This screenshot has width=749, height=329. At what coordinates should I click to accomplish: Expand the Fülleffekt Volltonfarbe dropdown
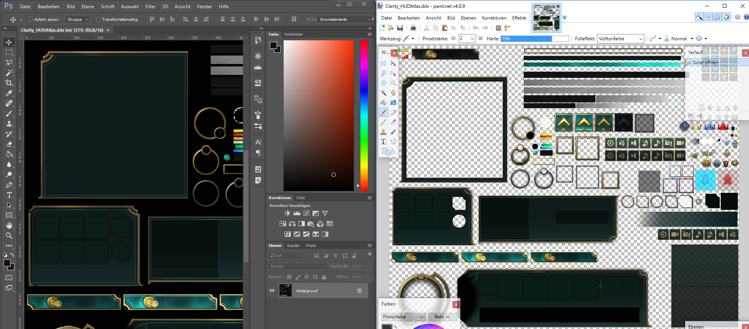(x=621, y=39)
